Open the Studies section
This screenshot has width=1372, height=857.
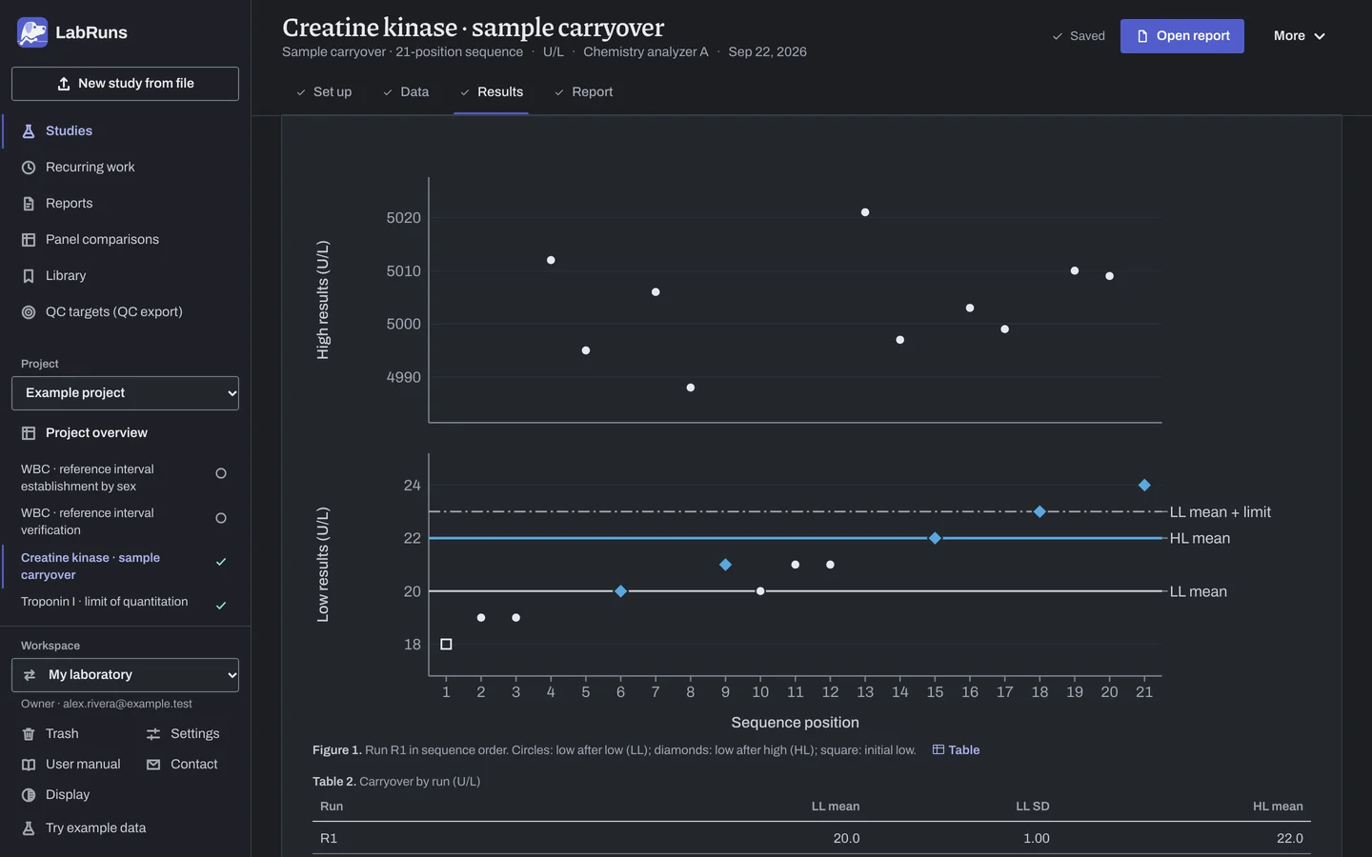pos(126,131)
